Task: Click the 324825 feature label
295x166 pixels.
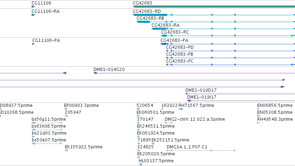Action: 146,147
